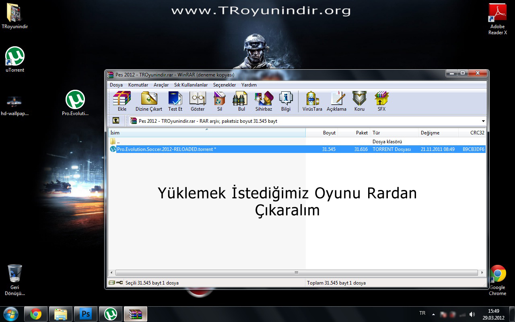
Task: Switch to uTorrent on the taskbar
Action: (111, 314)
